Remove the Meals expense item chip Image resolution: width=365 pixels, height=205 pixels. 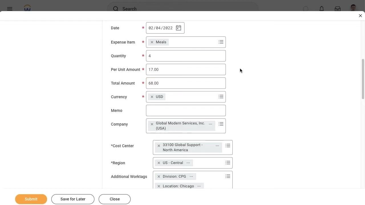(152, 42)
